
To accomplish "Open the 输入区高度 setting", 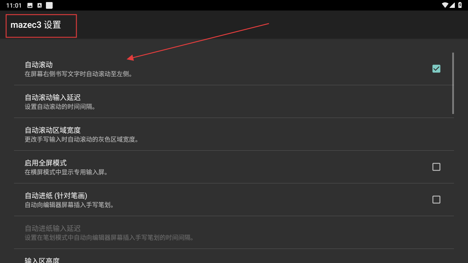I will point(234,257).
